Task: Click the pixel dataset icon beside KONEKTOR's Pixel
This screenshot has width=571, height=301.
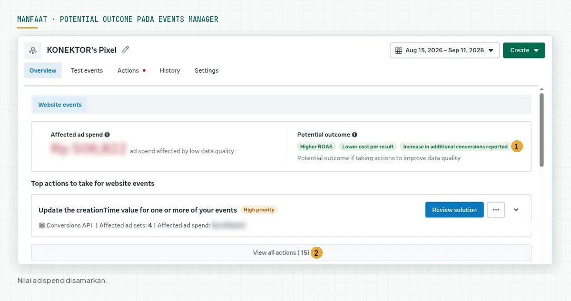Action: [33, 50]
